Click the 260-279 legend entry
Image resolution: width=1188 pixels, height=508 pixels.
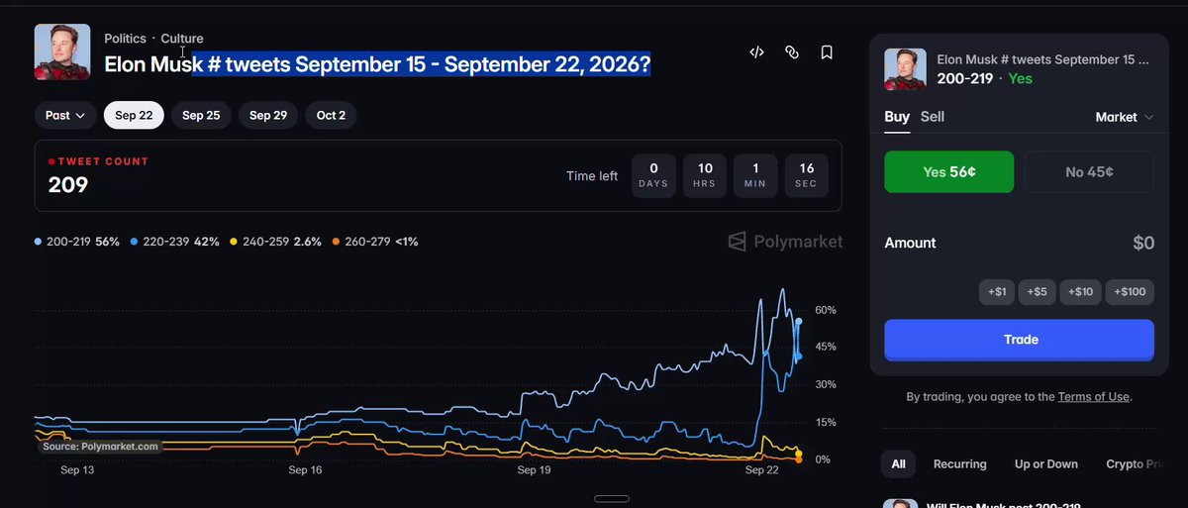pos(375,242)
